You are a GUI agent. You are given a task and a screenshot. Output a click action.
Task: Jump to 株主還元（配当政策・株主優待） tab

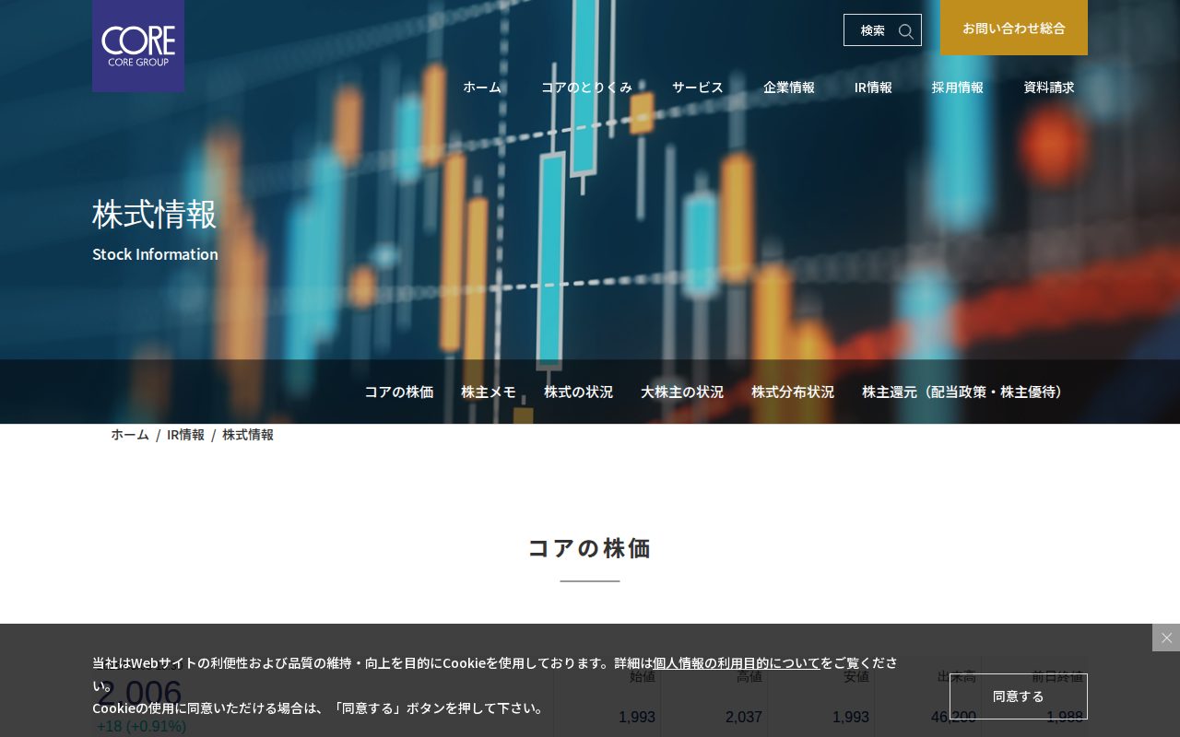tap(965, 392)
